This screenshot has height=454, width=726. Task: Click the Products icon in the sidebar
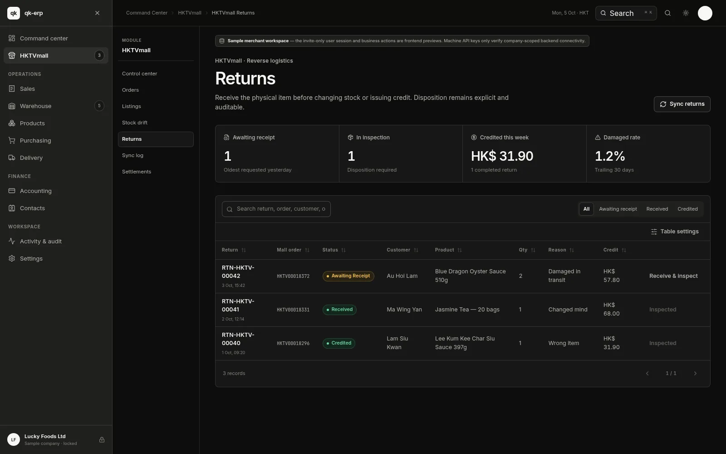pos(12,123)
